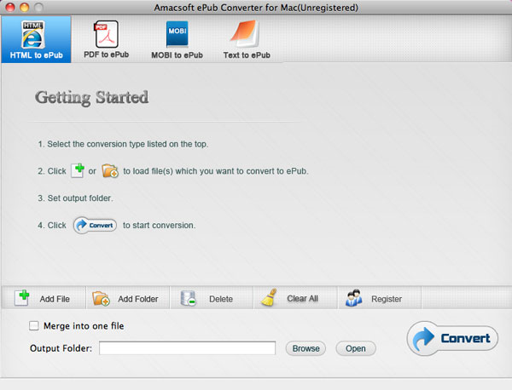Browse for an output folder
The height and width of the screenshot is (390, 512).
[305, 348]
